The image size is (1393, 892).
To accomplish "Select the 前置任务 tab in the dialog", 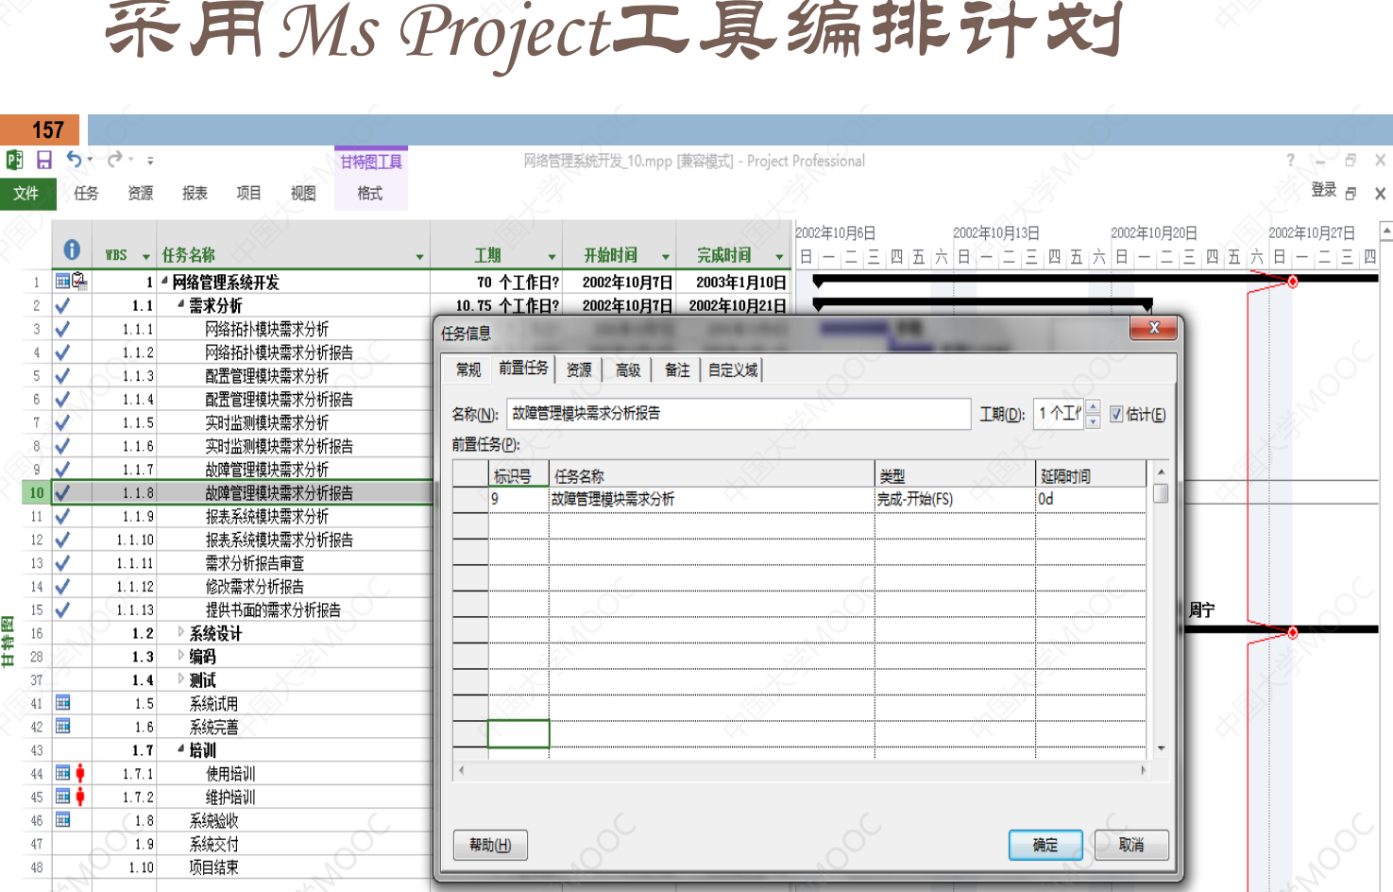I will [523, 369].
